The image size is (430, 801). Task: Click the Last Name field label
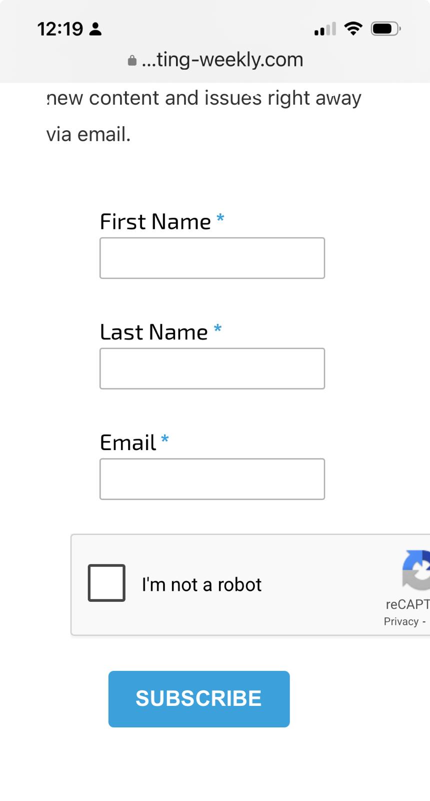pyautogui.click(x=154, y=332)
